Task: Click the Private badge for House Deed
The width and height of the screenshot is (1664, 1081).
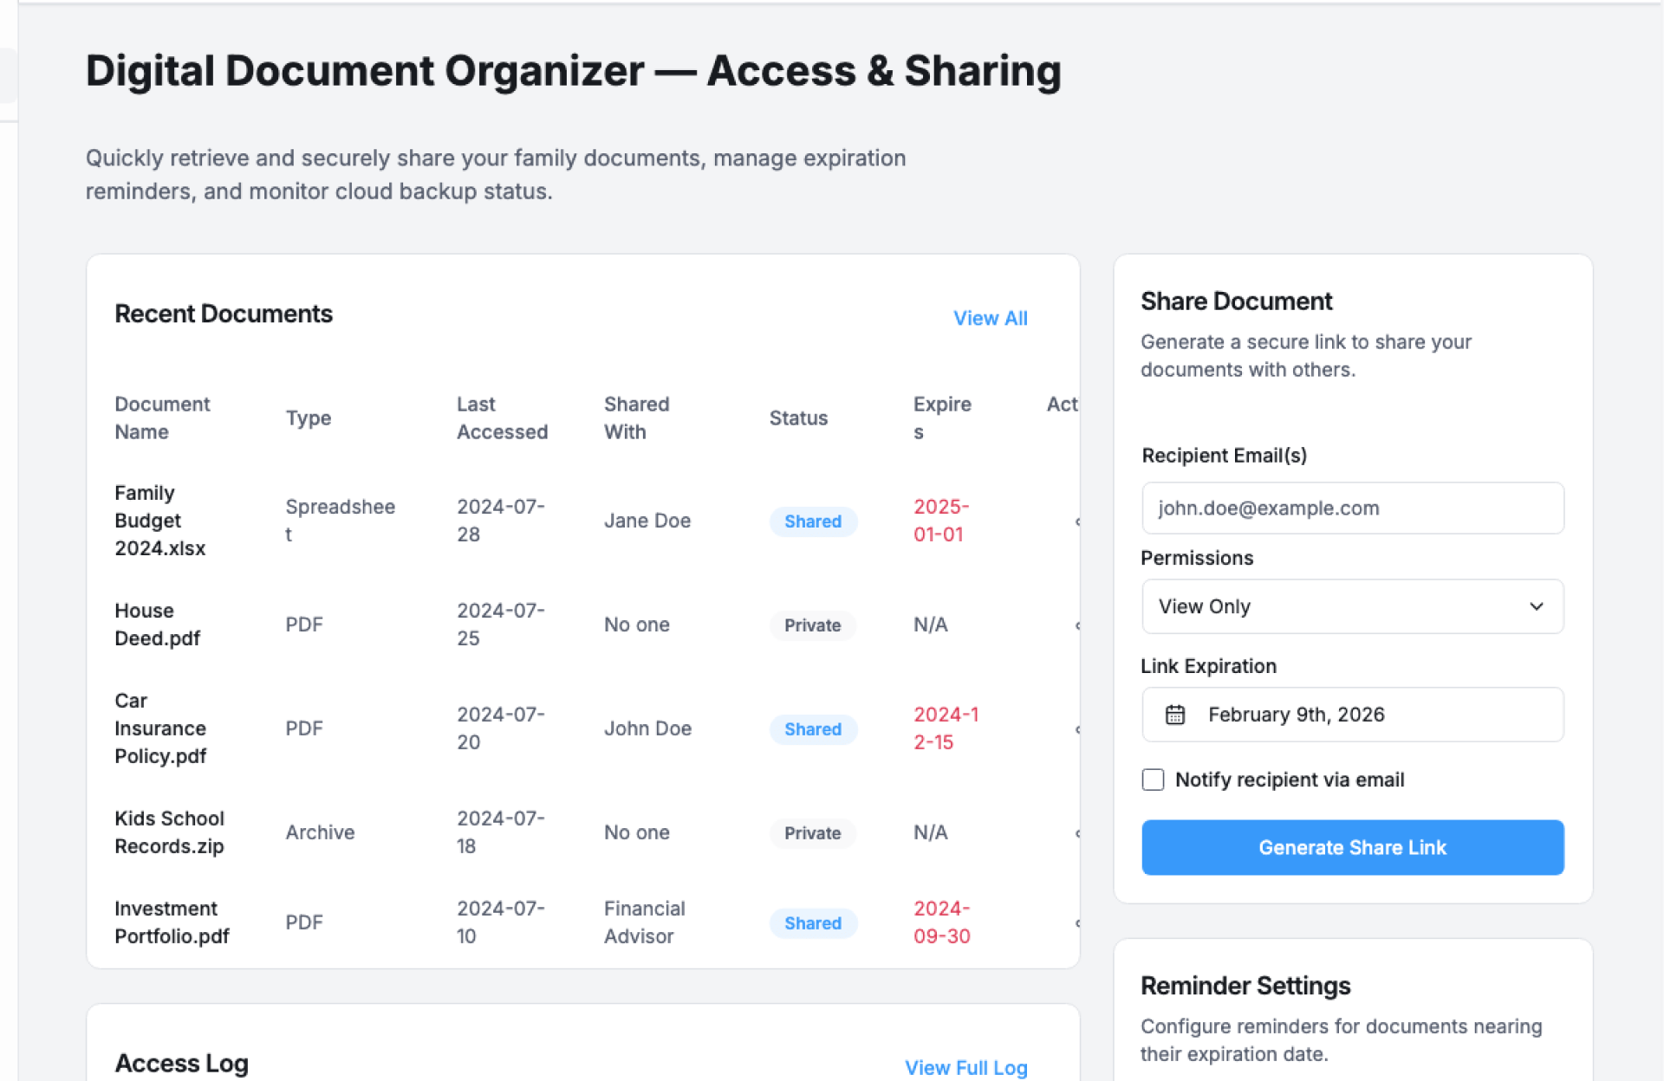Action: (x=812, y=625)
